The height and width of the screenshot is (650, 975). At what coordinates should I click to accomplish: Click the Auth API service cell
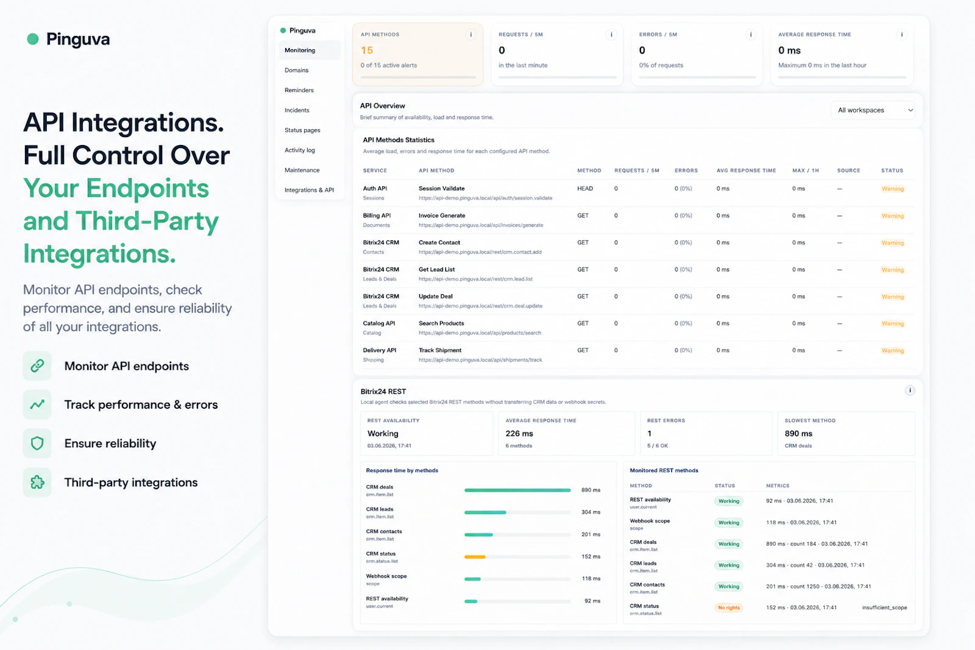click(375, 193)
